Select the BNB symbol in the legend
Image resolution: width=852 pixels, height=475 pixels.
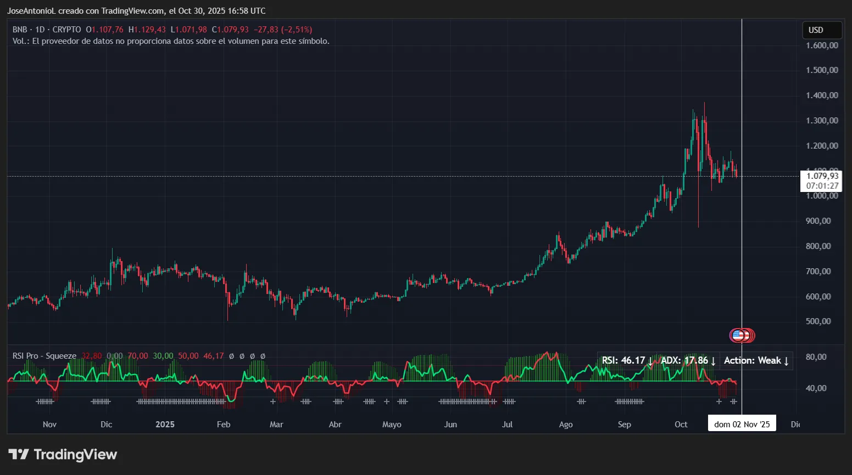click(x=19, y=30)
